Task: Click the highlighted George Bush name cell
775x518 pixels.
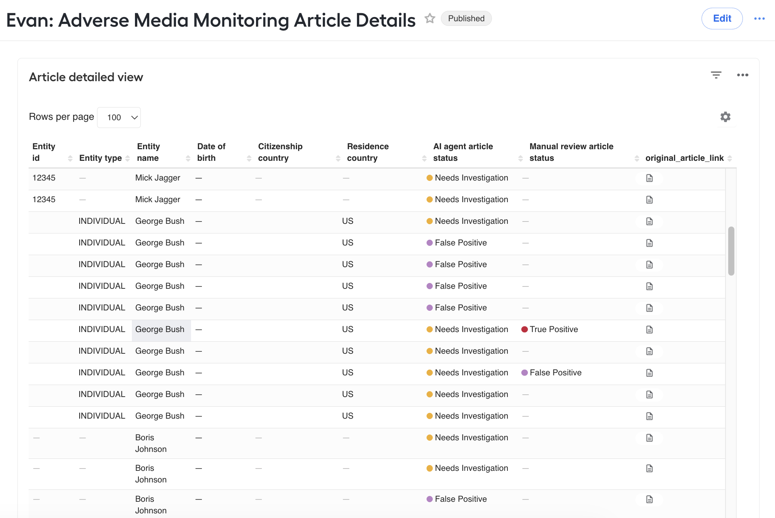Action: point(161,330)
